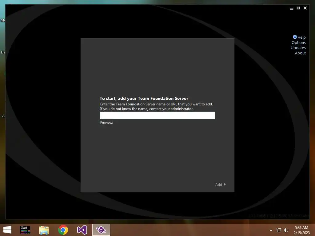
Task: Open the volume speaker tray icon
Action: pyautogui.click(x=286, y=230)
